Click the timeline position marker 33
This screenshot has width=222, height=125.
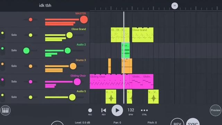click(x=174, y=6)
